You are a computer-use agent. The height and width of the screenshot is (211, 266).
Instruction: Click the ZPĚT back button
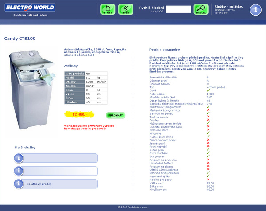coord(126,9)
